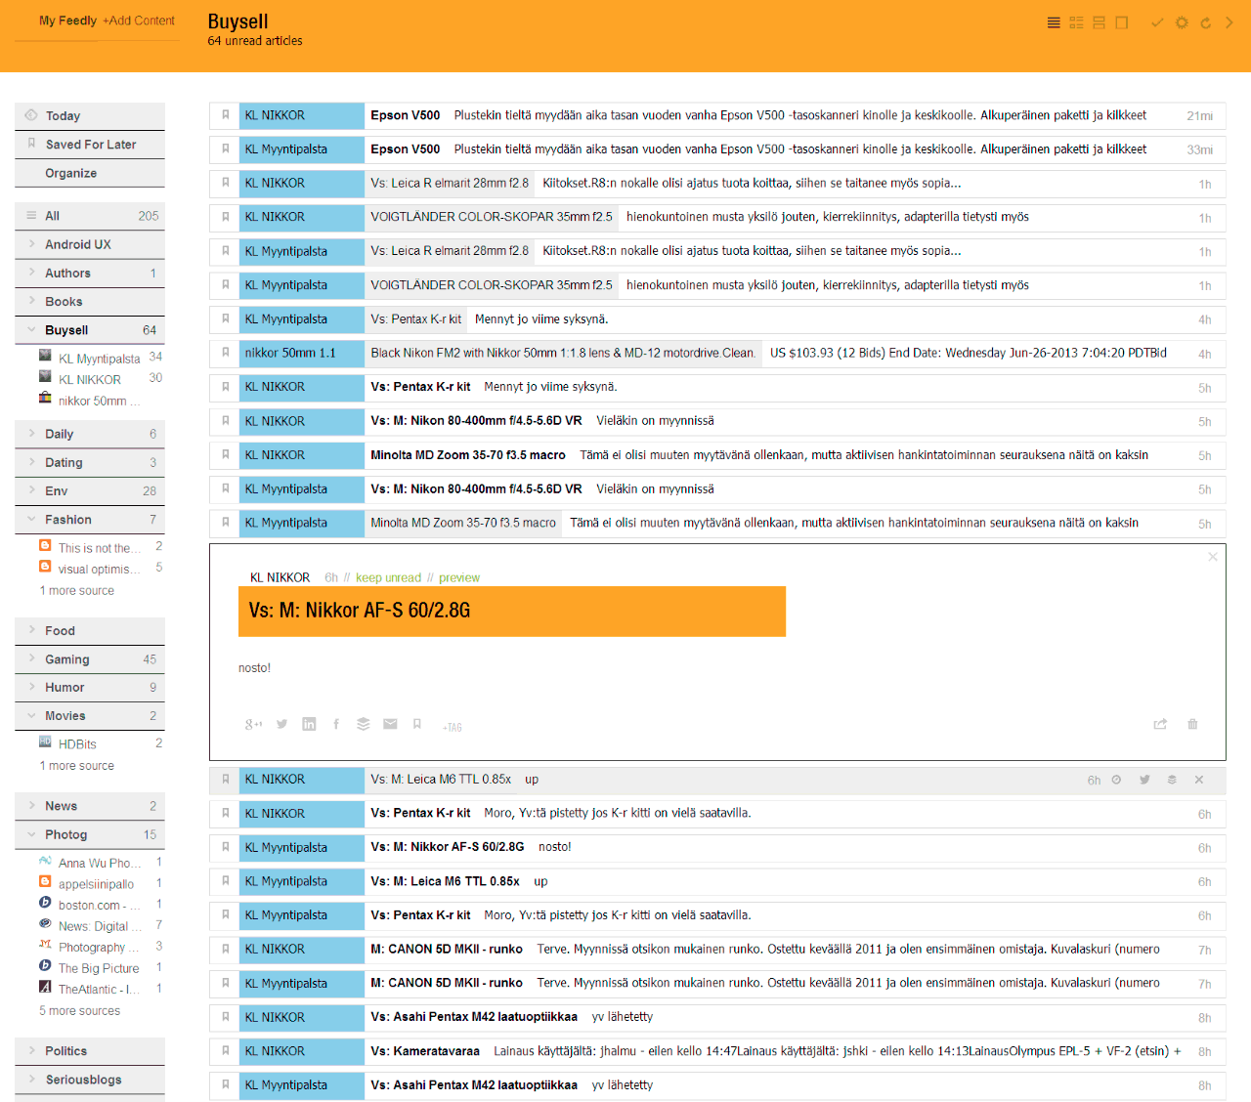Image resolution: width=1251 pixels, height=1102 pixels.
Task: Refresh the Buysell feed
Action: click(x=1205, y=22)
